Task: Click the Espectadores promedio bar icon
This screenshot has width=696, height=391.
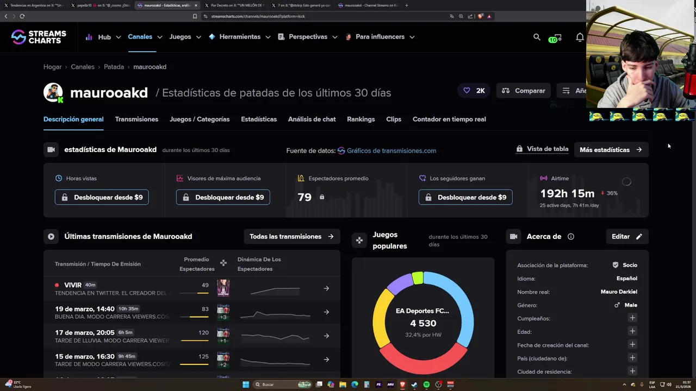Action: (301, 178)
